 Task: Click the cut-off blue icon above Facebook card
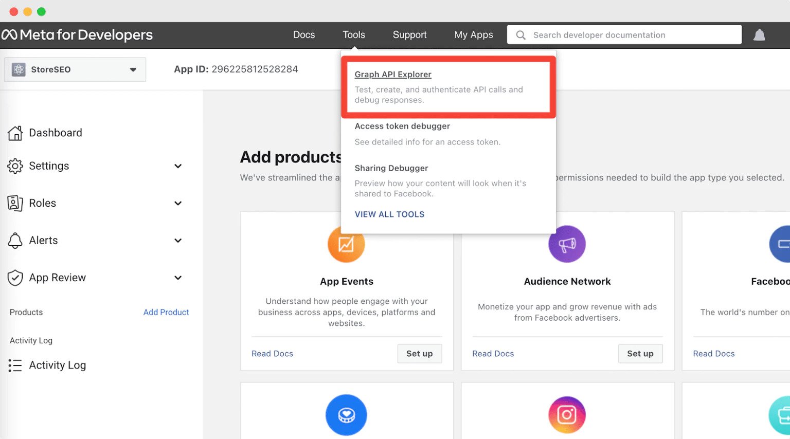pos(780,244)
